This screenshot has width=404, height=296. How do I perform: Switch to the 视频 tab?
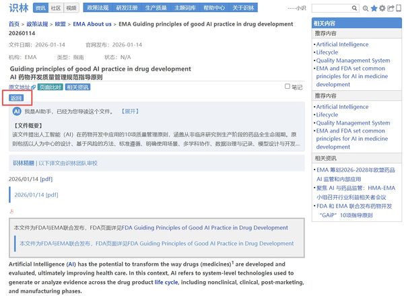pyautogui.click(x=71, y=8)
